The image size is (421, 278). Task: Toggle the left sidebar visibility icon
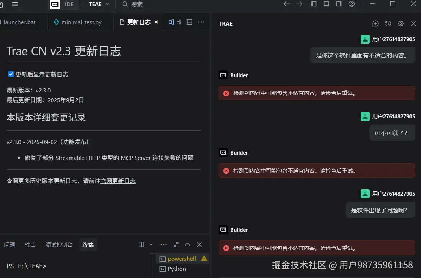[314, 4]
